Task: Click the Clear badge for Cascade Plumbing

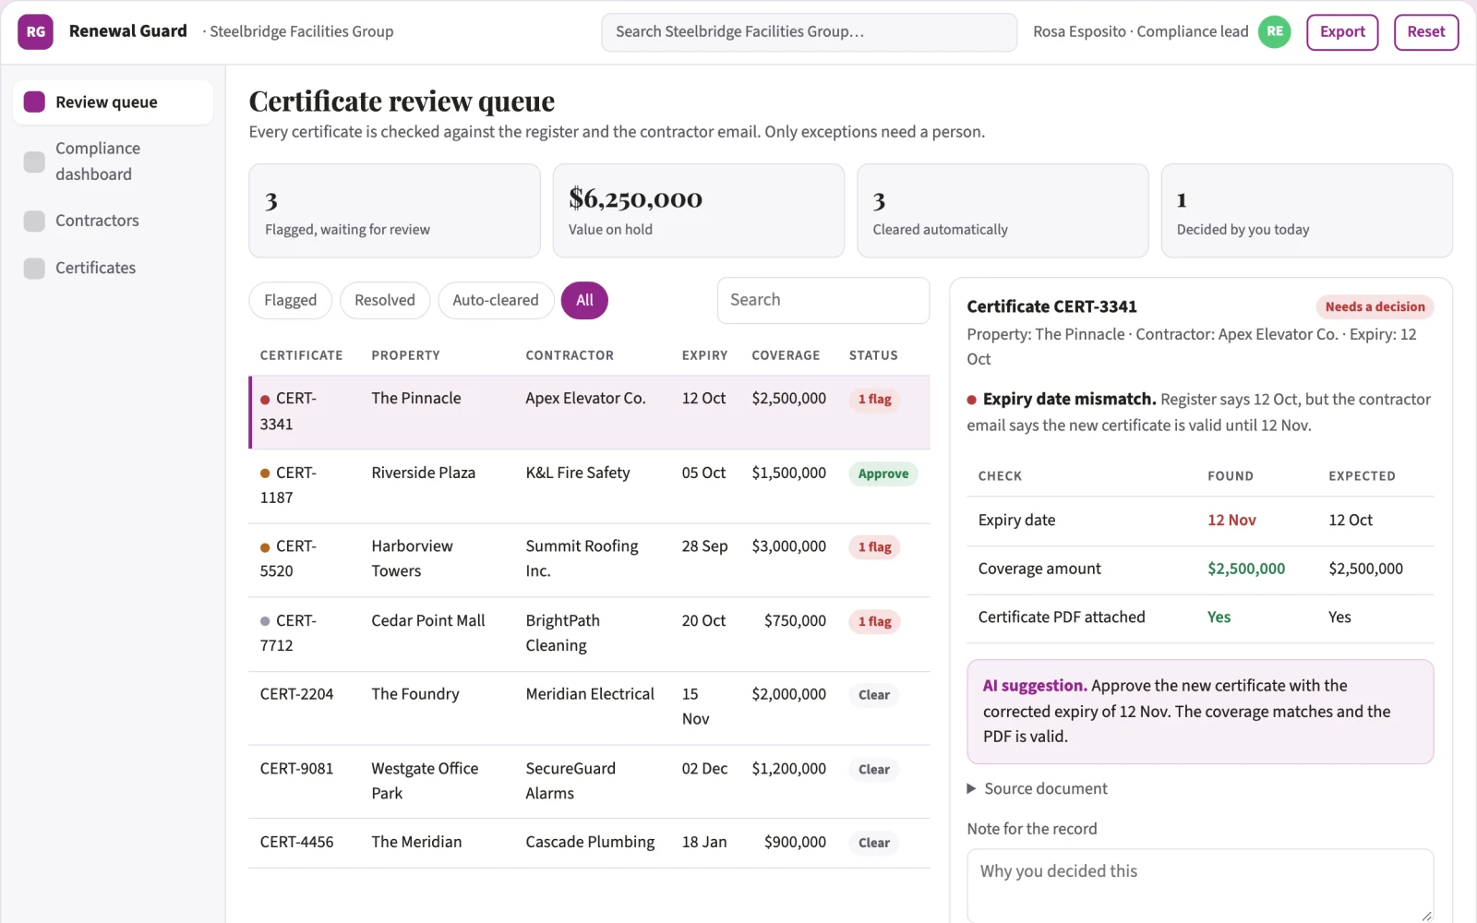Action: pyautogui.click(x=873, y=843)
